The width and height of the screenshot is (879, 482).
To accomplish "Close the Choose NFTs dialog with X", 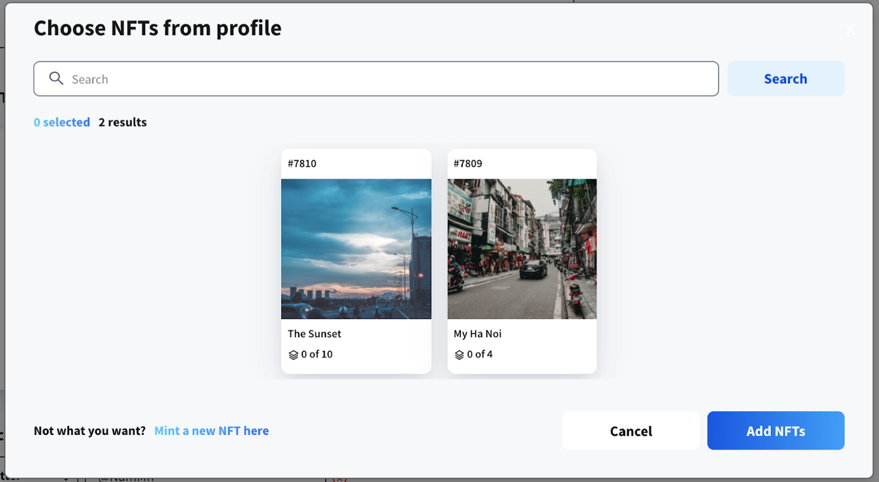I will click(850, 29).
